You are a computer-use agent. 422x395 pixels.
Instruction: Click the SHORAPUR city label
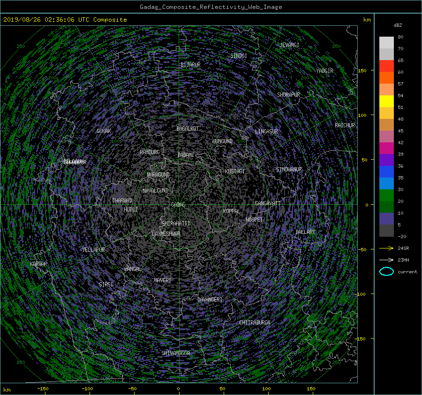(288, 95)
